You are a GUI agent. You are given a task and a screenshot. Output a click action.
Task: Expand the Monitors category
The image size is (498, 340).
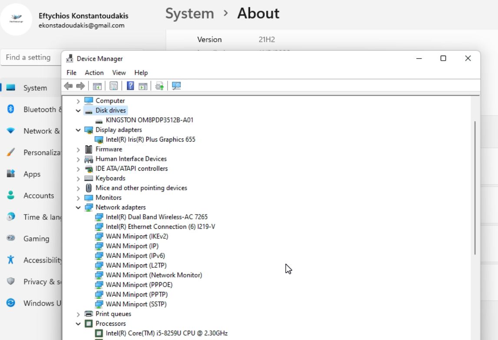click(x=78, y=198)
